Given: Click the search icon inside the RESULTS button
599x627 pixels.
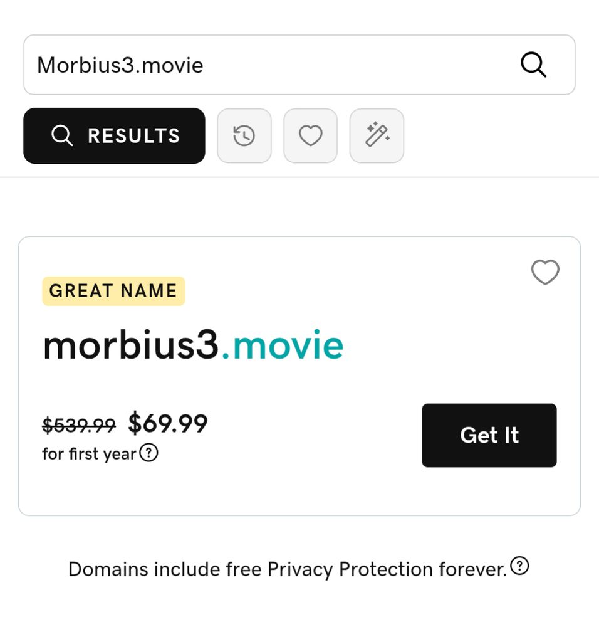Looking at the screenshot, I should coord(62,135).
